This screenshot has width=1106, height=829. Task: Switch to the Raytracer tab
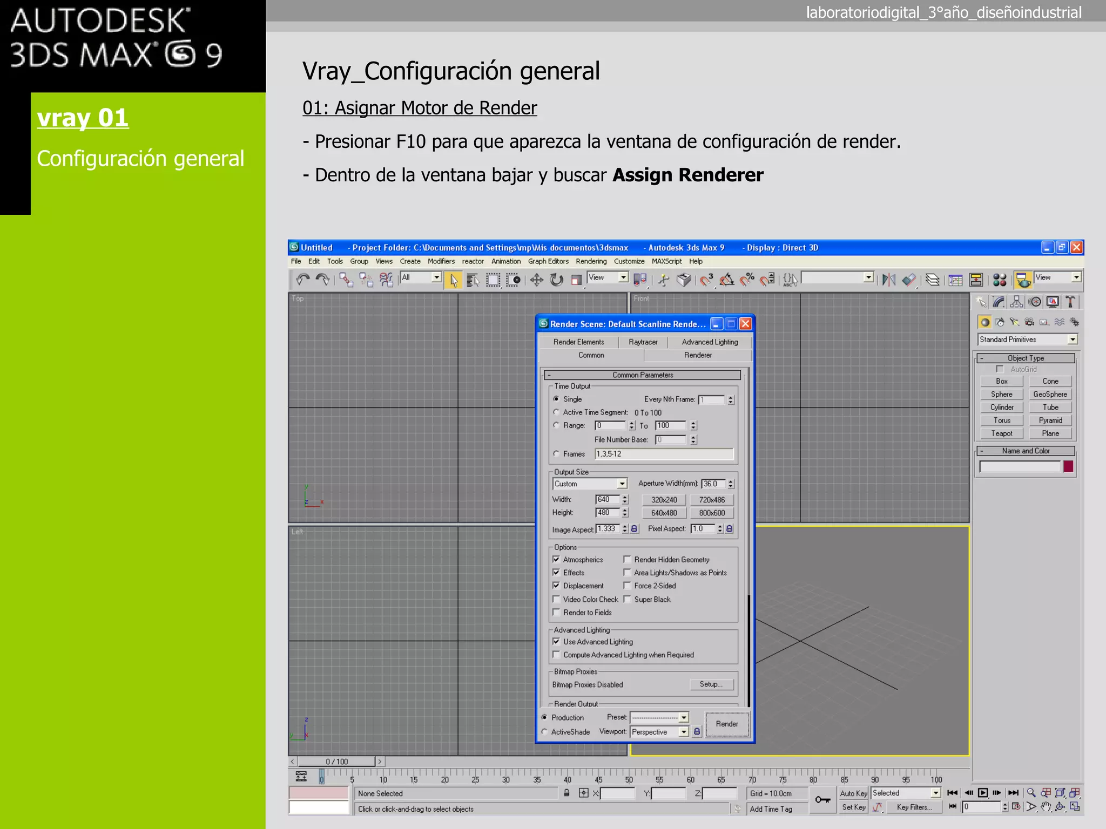[x=643, y=342]
